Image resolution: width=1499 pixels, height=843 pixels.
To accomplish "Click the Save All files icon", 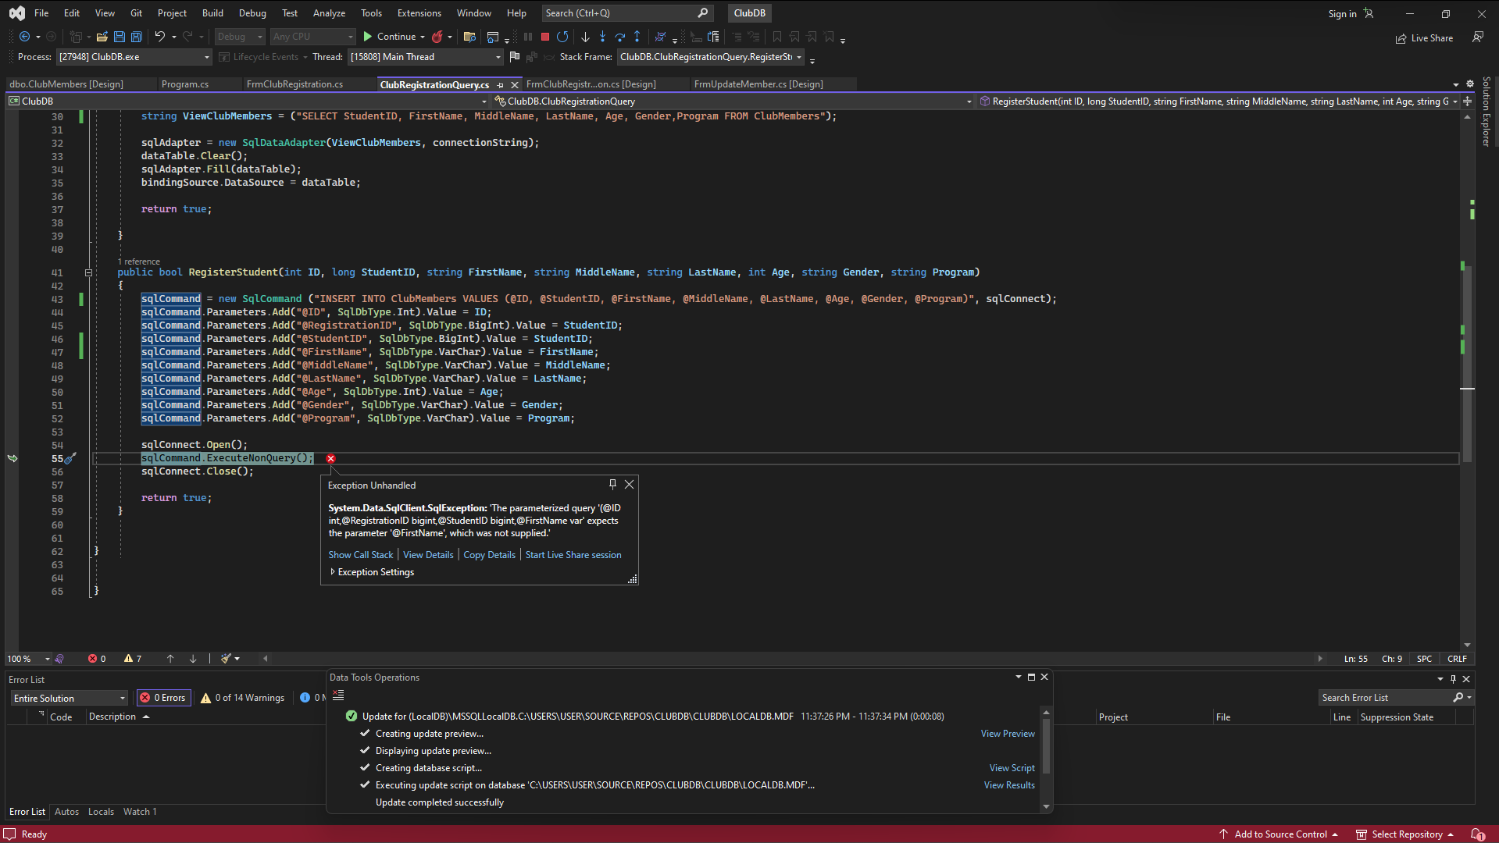I will coord(136,37).
